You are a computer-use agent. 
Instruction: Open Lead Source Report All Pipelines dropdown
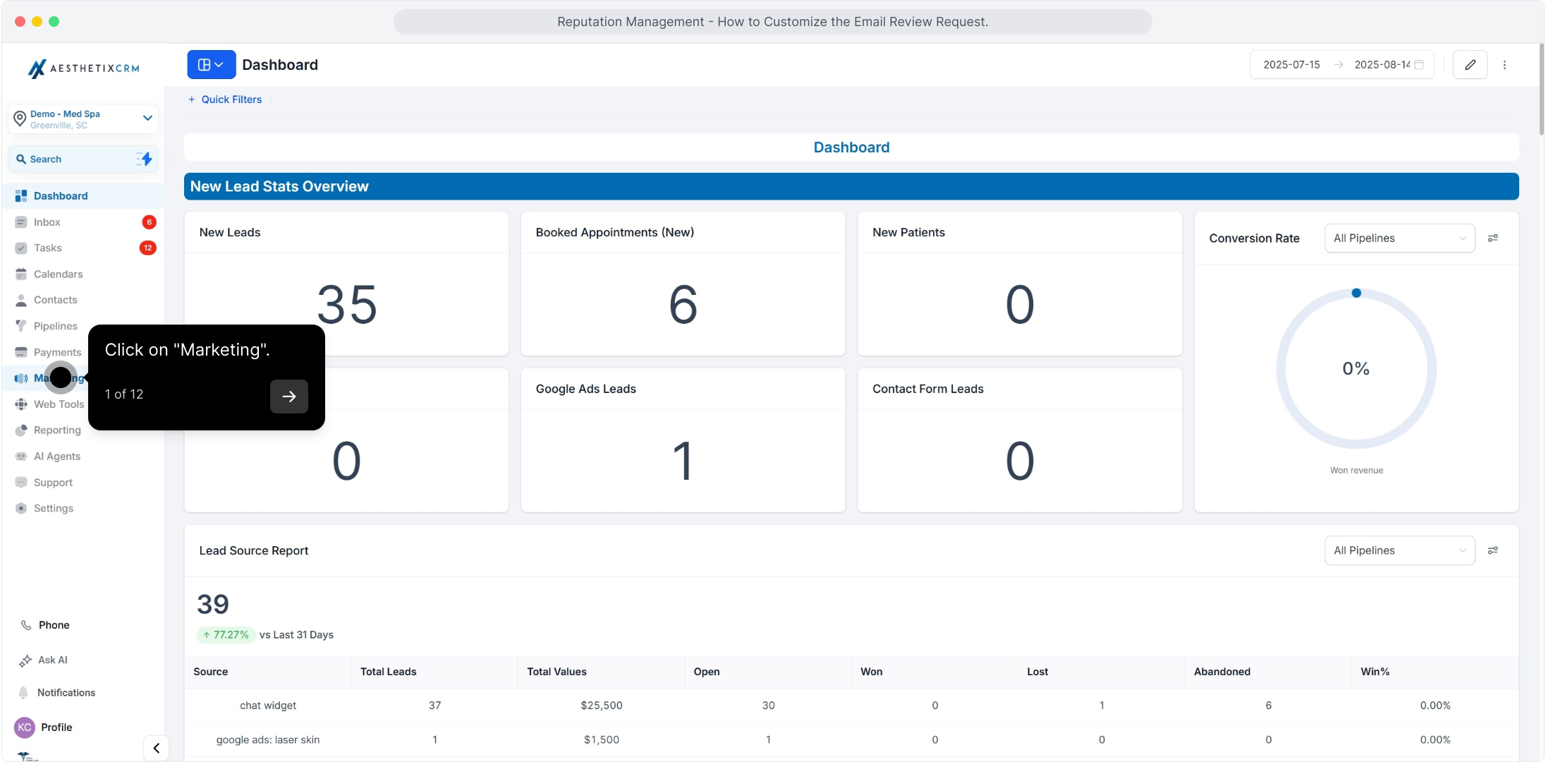coord(1400,551)
